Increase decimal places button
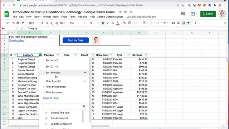This screenshot has height=129, width=229. point(57,23)
